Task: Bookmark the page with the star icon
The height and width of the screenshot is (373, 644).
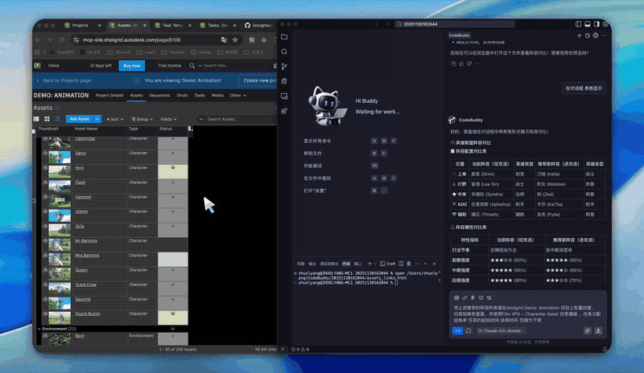Action: coord(235,40)
